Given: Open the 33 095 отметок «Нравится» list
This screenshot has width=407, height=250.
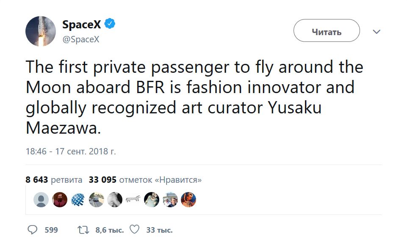Looking at the screenshot, I should point(145,180).
